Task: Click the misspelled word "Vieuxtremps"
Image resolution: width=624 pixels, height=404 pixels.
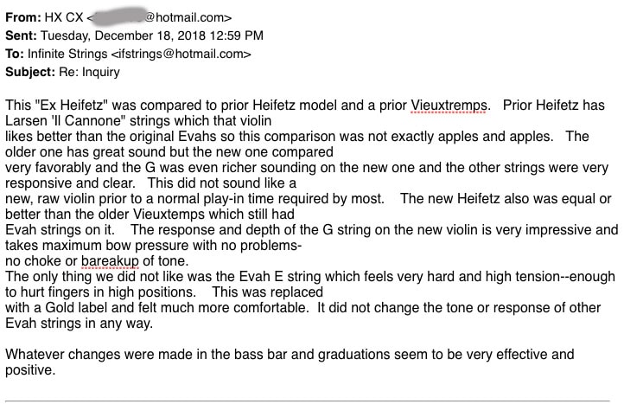Action: tap(449, 105)
